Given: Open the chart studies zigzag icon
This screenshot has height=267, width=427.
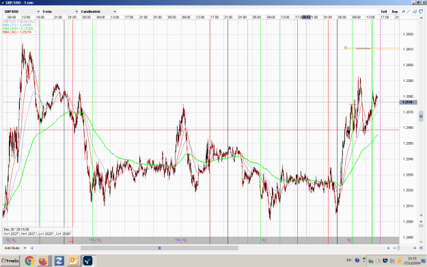Looking at the screenshot, I should point(403,12).
